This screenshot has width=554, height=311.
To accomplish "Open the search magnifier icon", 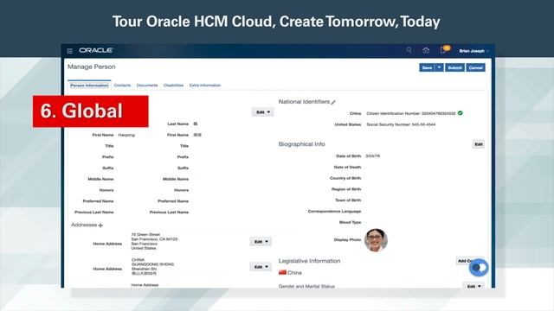I will (409, 50).
